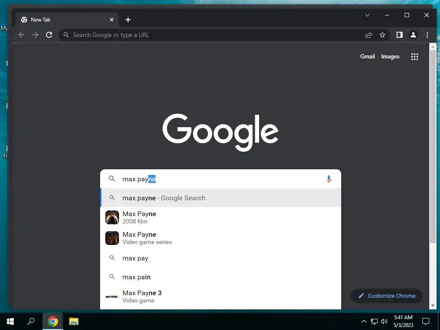This screenshot has height=330, width=440.
Task: Click Customize Chrome button
Action: pos(387,296)
